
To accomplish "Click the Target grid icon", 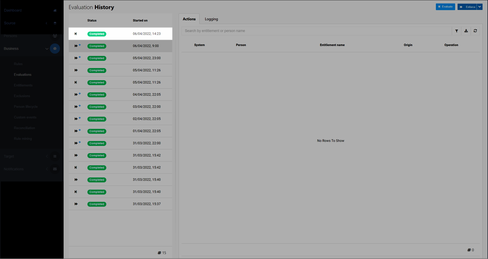I will tap(55, 156).
